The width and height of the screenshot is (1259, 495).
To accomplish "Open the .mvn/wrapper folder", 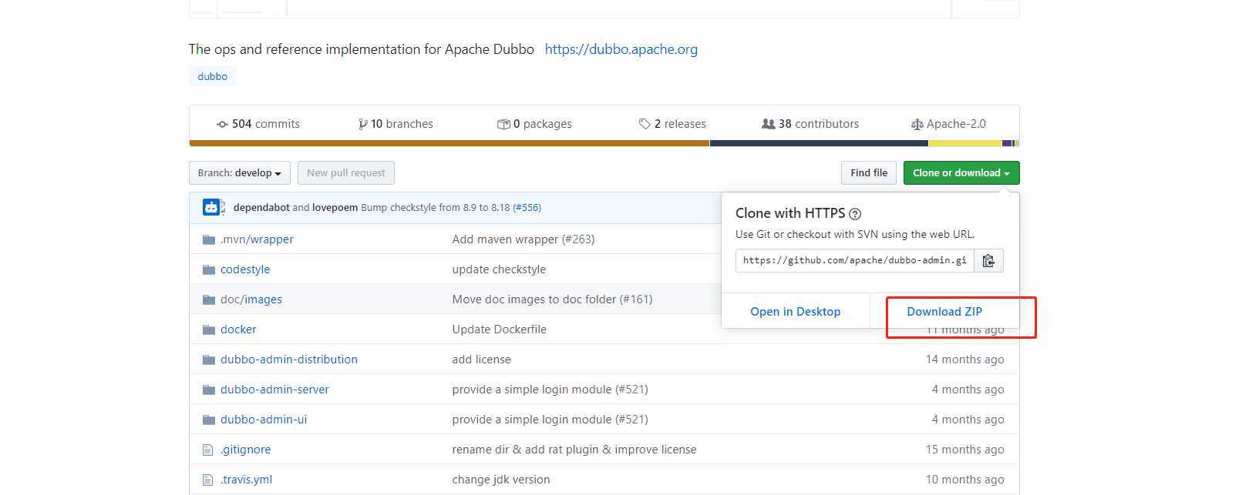I will (x=257, y=239).
